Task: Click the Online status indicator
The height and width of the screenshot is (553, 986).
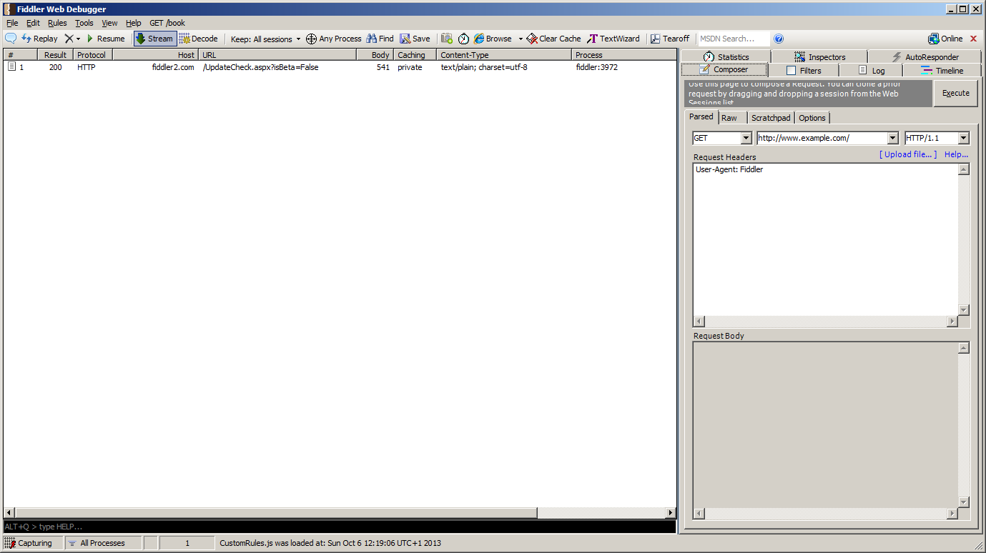Action: tap(945, 39)
